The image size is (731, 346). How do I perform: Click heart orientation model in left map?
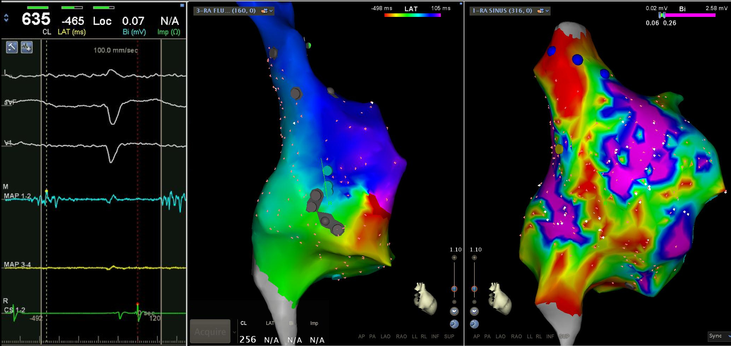(425, 298)
